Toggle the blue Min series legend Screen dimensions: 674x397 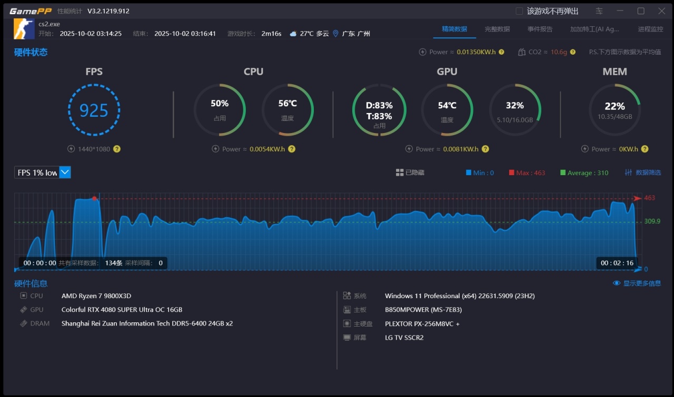click(480, 172)
